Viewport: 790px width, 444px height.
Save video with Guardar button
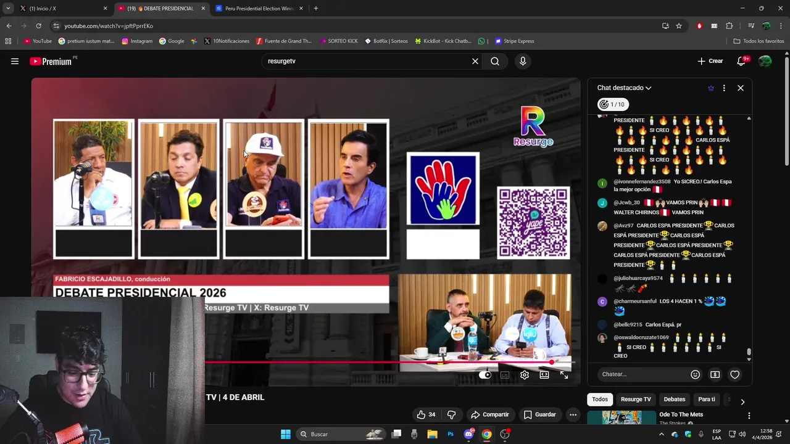click(x=540, y=415)
